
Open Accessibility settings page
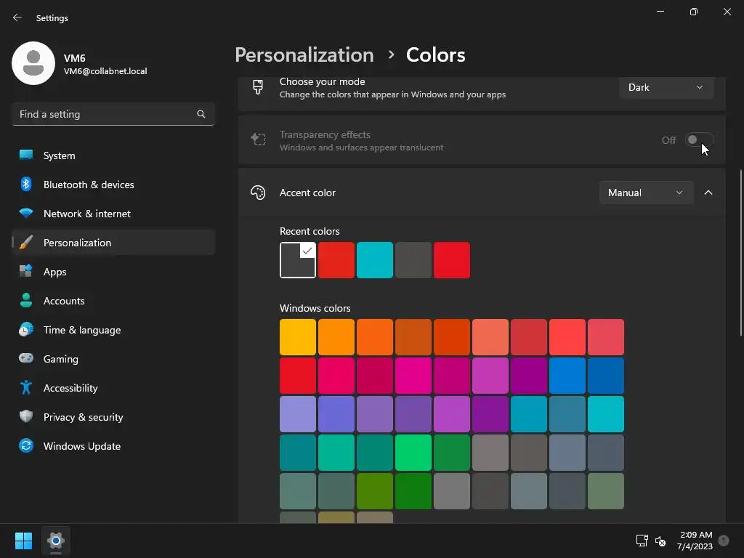(x=113, y=388)
